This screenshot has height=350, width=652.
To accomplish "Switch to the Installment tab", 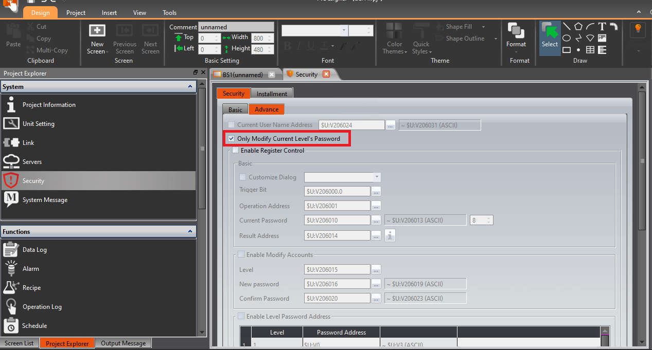I will [272, 94].
